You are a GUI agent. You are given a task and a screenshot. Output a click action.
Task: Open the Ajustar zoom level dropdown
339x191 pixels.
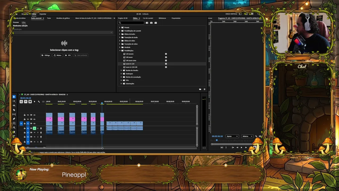232,136
